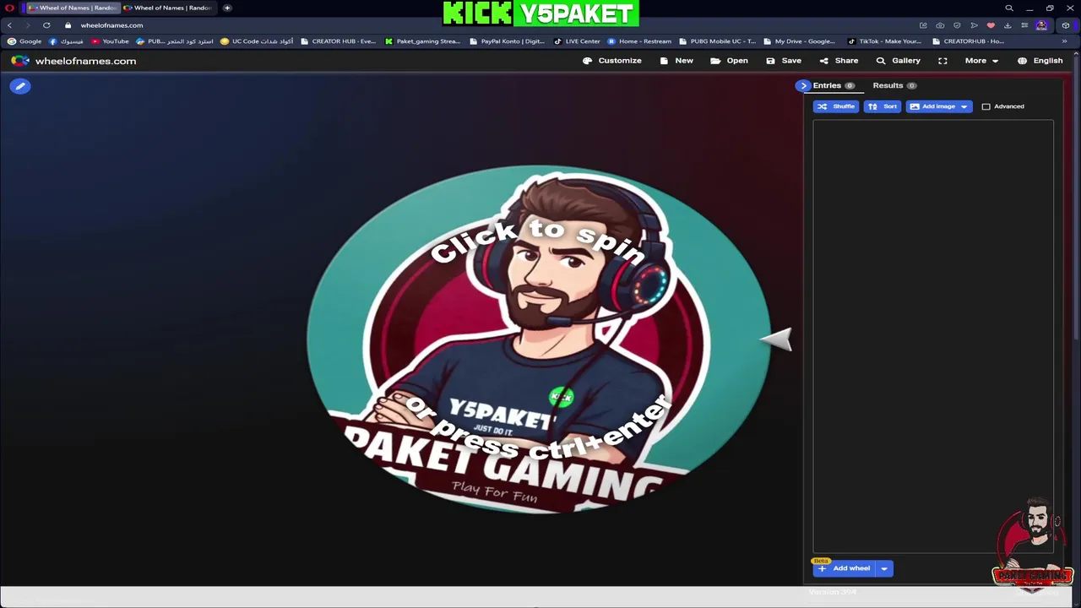The height and width of the screenshot is (608, 1081).
Task: Open the YouTube bookmark
Action: (x=110, y=41)
